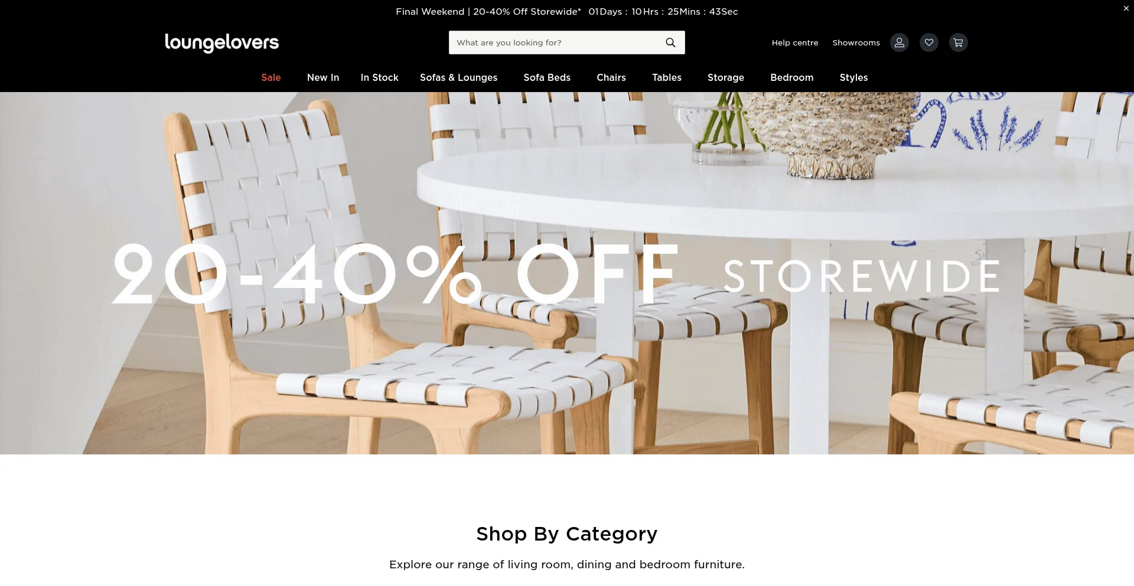Screen dimensions: 1134x586
Task: Open the New In menu
Action: click(323, 77)
